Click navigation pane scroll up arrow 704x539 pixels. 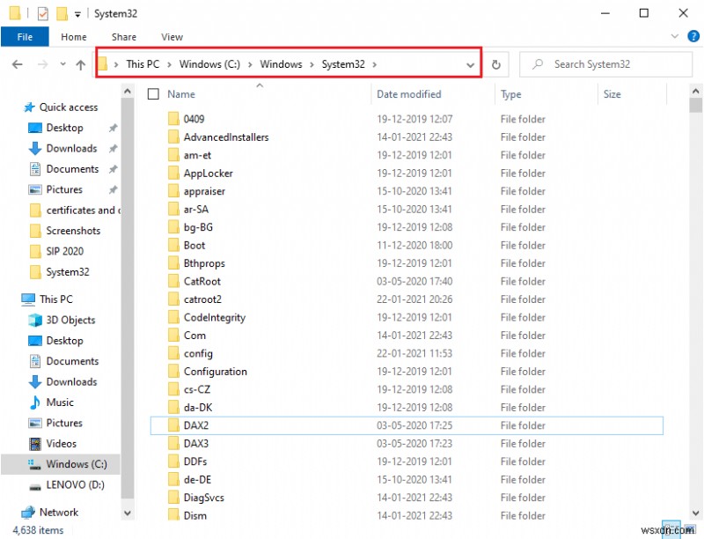click(128, 92)
